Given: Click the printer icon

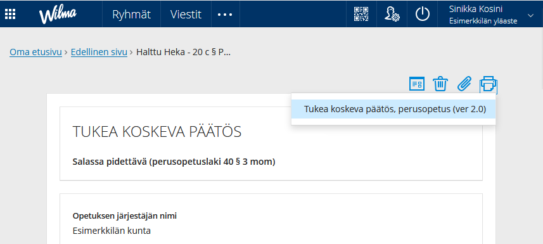Looking at the screenshot, I should (x=489, y=84).
